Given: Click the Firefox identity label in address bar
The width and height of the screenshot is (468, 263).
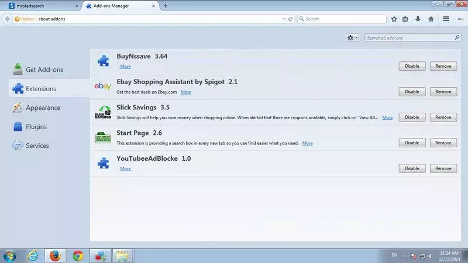Looking at the screenshot, I should coord(25,19).
